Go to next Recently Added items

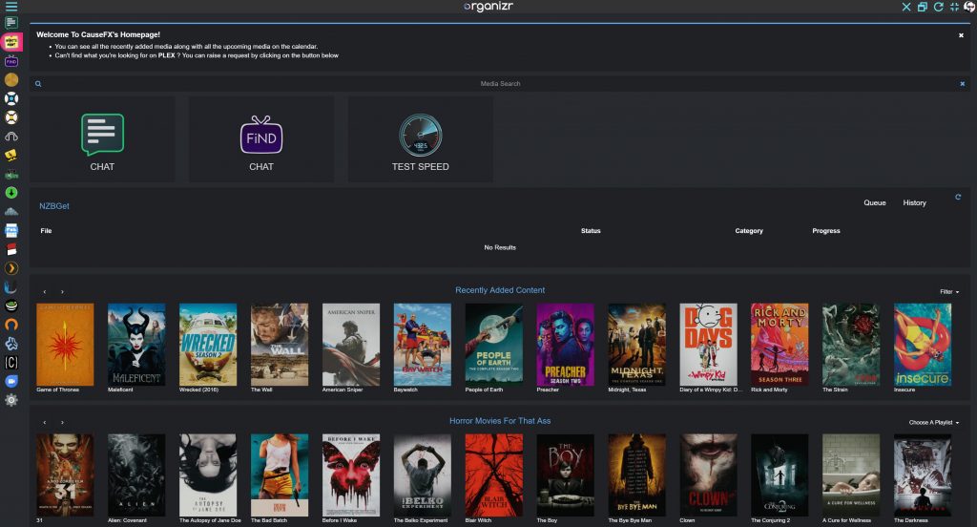pos(62,292)
